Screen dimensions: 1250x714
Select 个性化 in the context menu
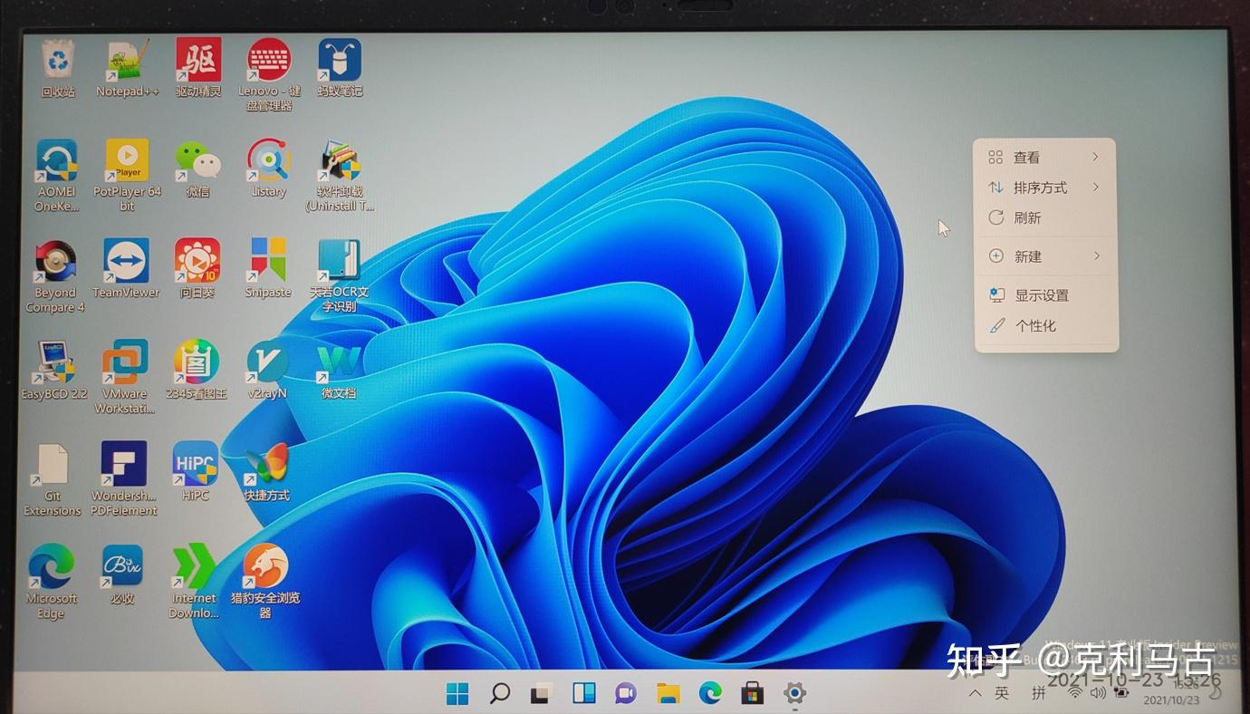pyautogui.click(x=1045, y=325)
